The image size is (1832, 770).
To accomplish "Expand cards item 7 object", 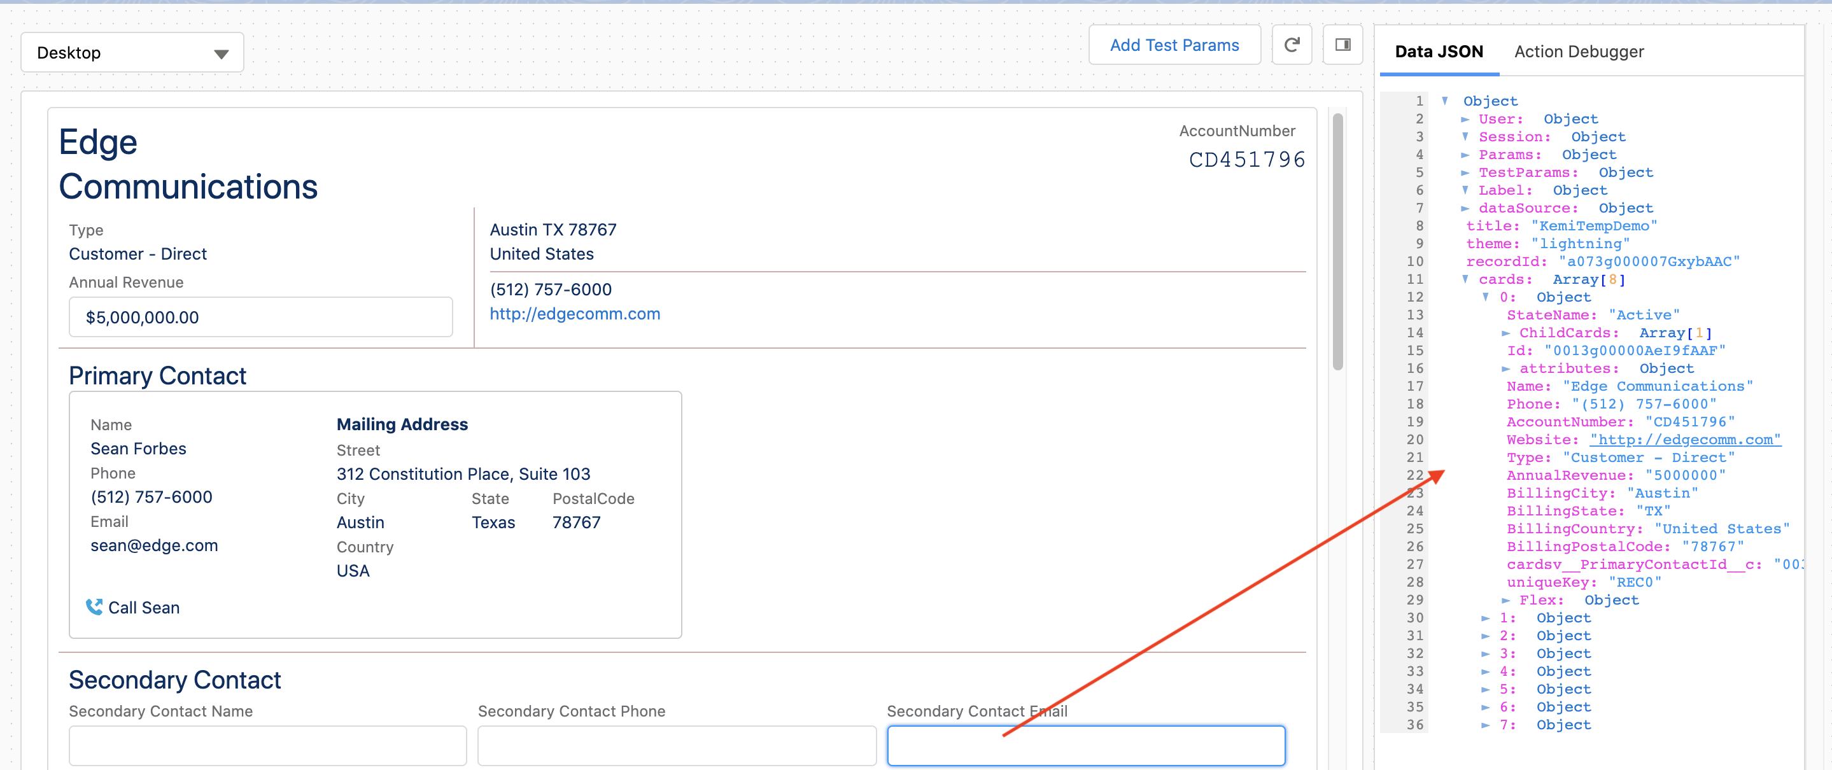I will (1486, 724).
